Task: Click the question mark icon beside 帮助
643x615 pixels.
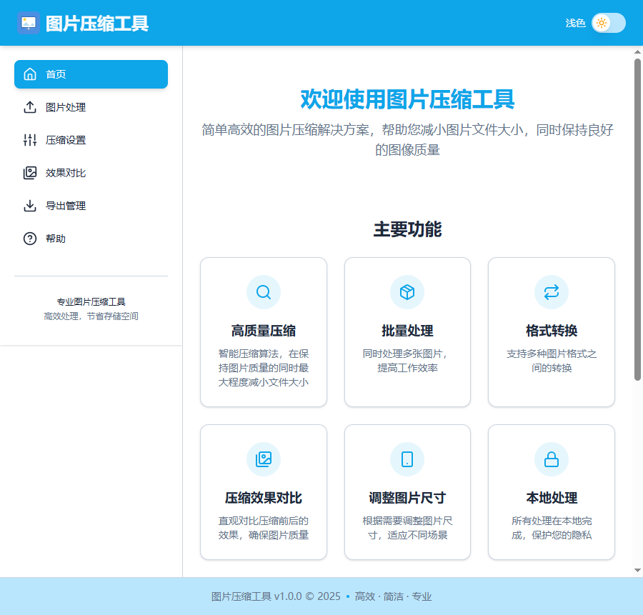Action: click(x=30, y=239)
